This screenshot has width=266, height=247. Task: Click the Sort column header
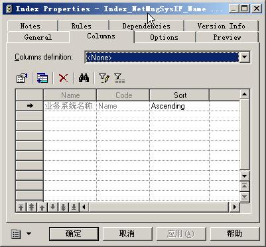point(179,95)
